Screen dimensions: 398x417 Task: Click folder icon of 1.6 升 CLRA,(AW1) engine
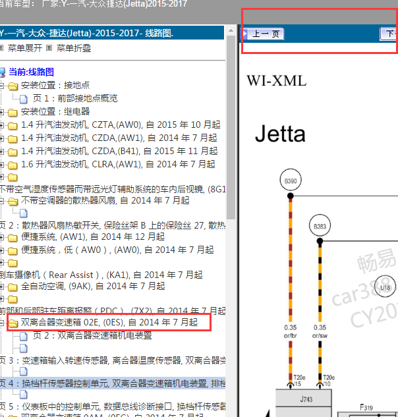tap(13, 165)
